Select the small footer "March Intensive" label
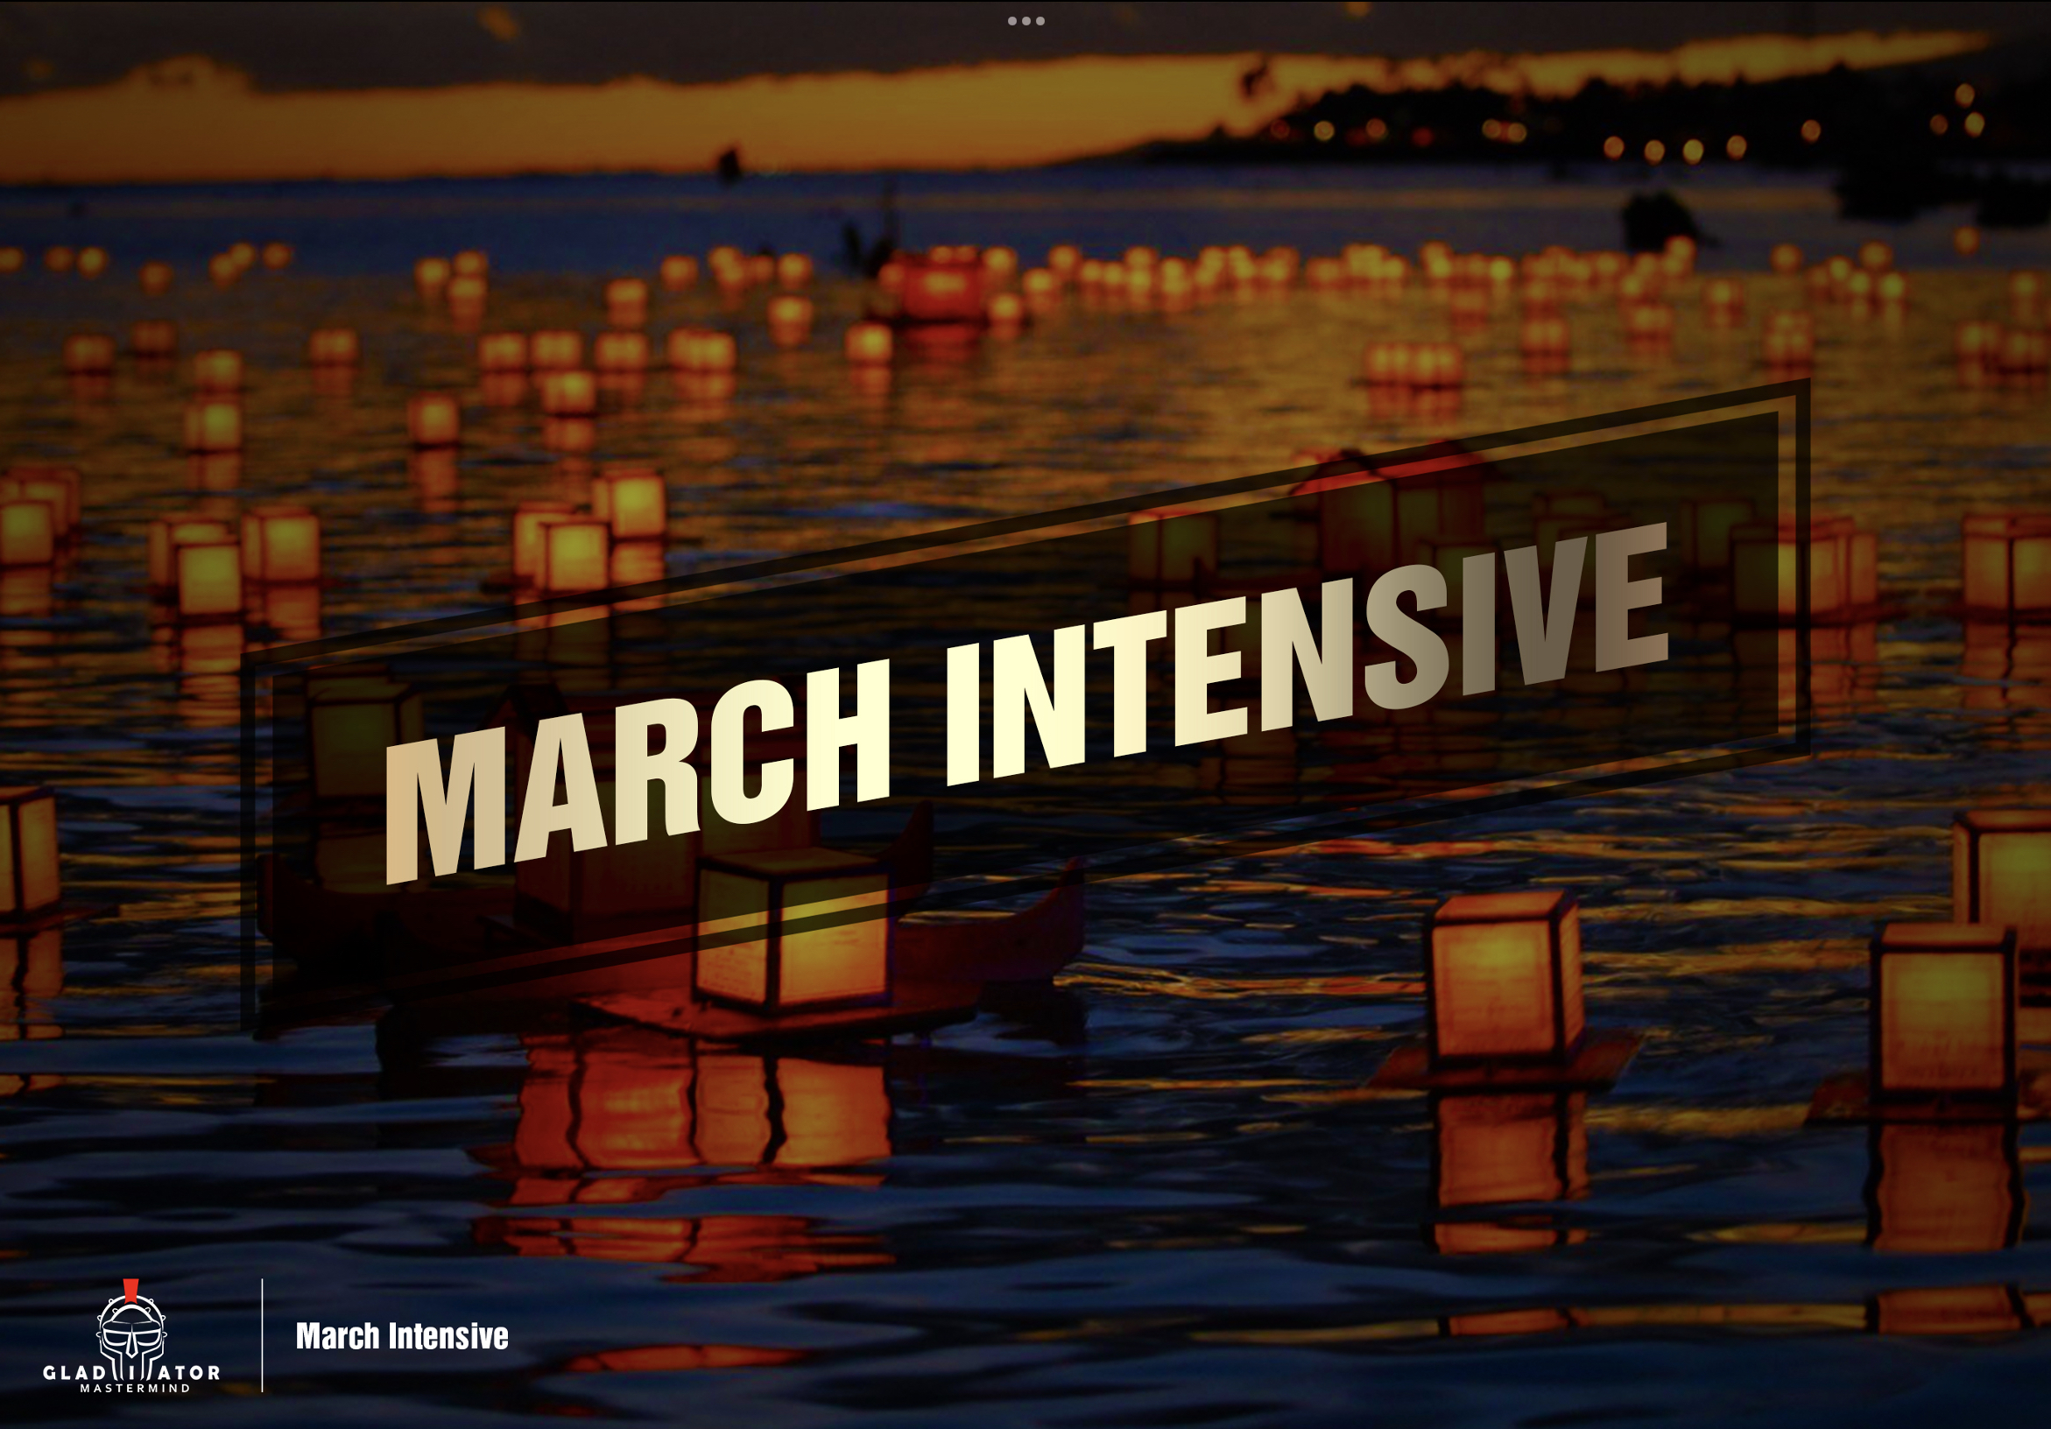Screen dimensions: 2051x1429 pos(401,1336)
